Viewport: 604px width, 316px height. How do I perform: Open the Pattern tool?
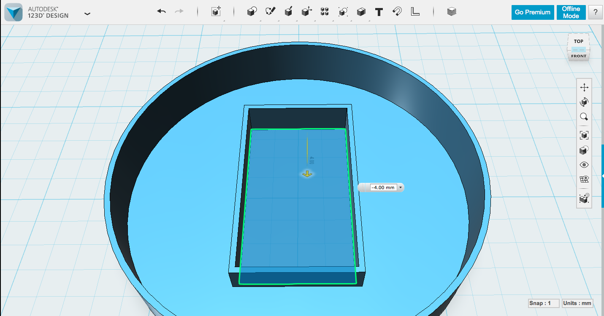point(325,12)
